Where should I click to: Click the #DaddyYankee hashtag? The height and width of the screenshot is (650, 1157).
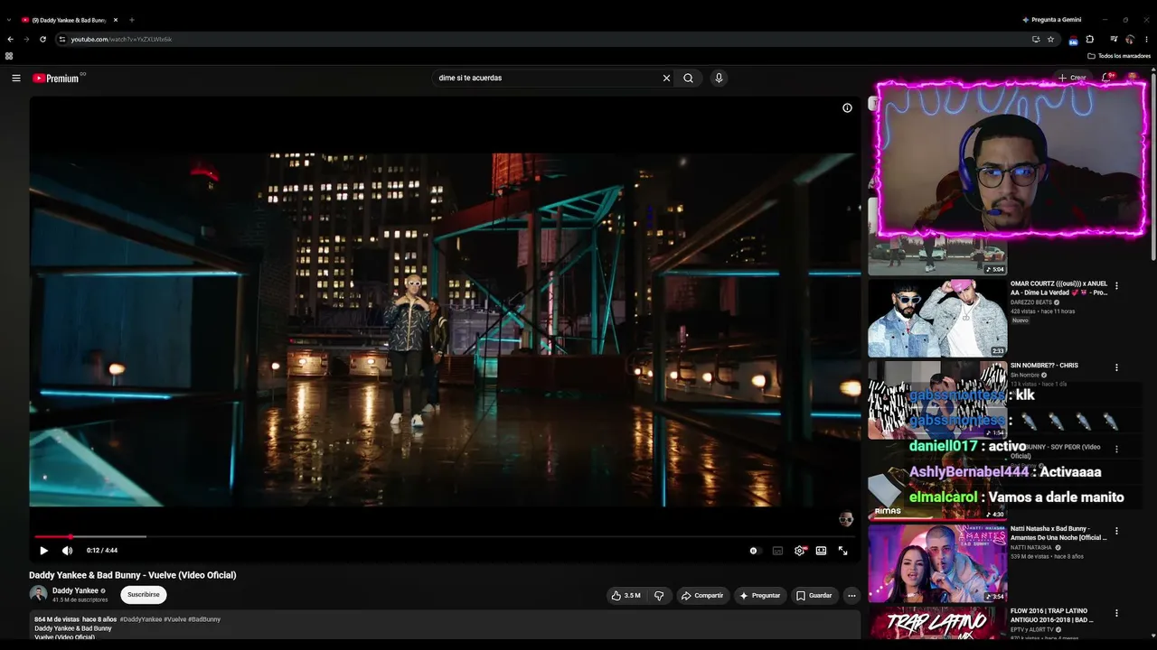(141, 619)
